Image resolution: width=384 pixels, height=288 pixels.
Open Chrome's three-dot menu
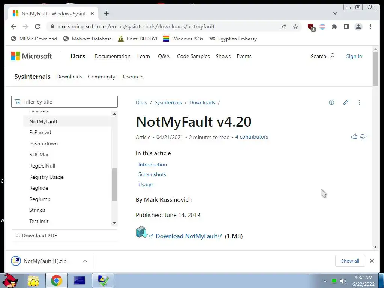click(x=370, y=27)
